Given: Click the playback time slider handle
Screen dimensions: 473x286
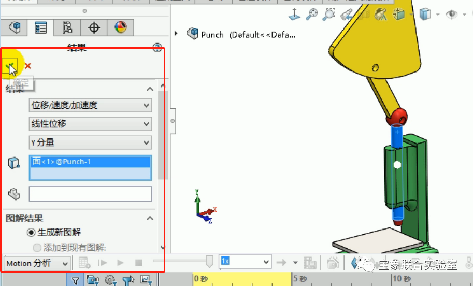Looking at the screenshot, I should click(x=209, y=261).
